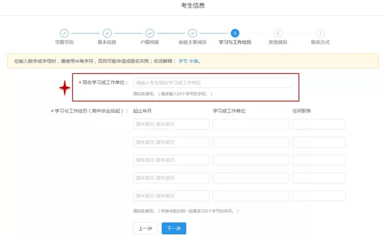Click the 字节 explanation link
This screenshot has width=385, height=239.
coord(182,61)
